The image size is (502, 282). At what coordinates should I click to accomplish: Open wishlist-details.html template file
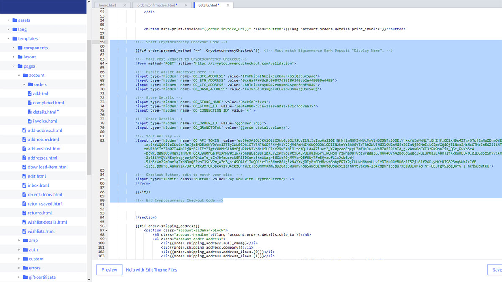tap(47, 222)
